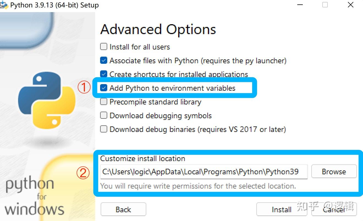Click the Advanced Options heading
This screenshot has height=221, width=363.
pos(158,29)
